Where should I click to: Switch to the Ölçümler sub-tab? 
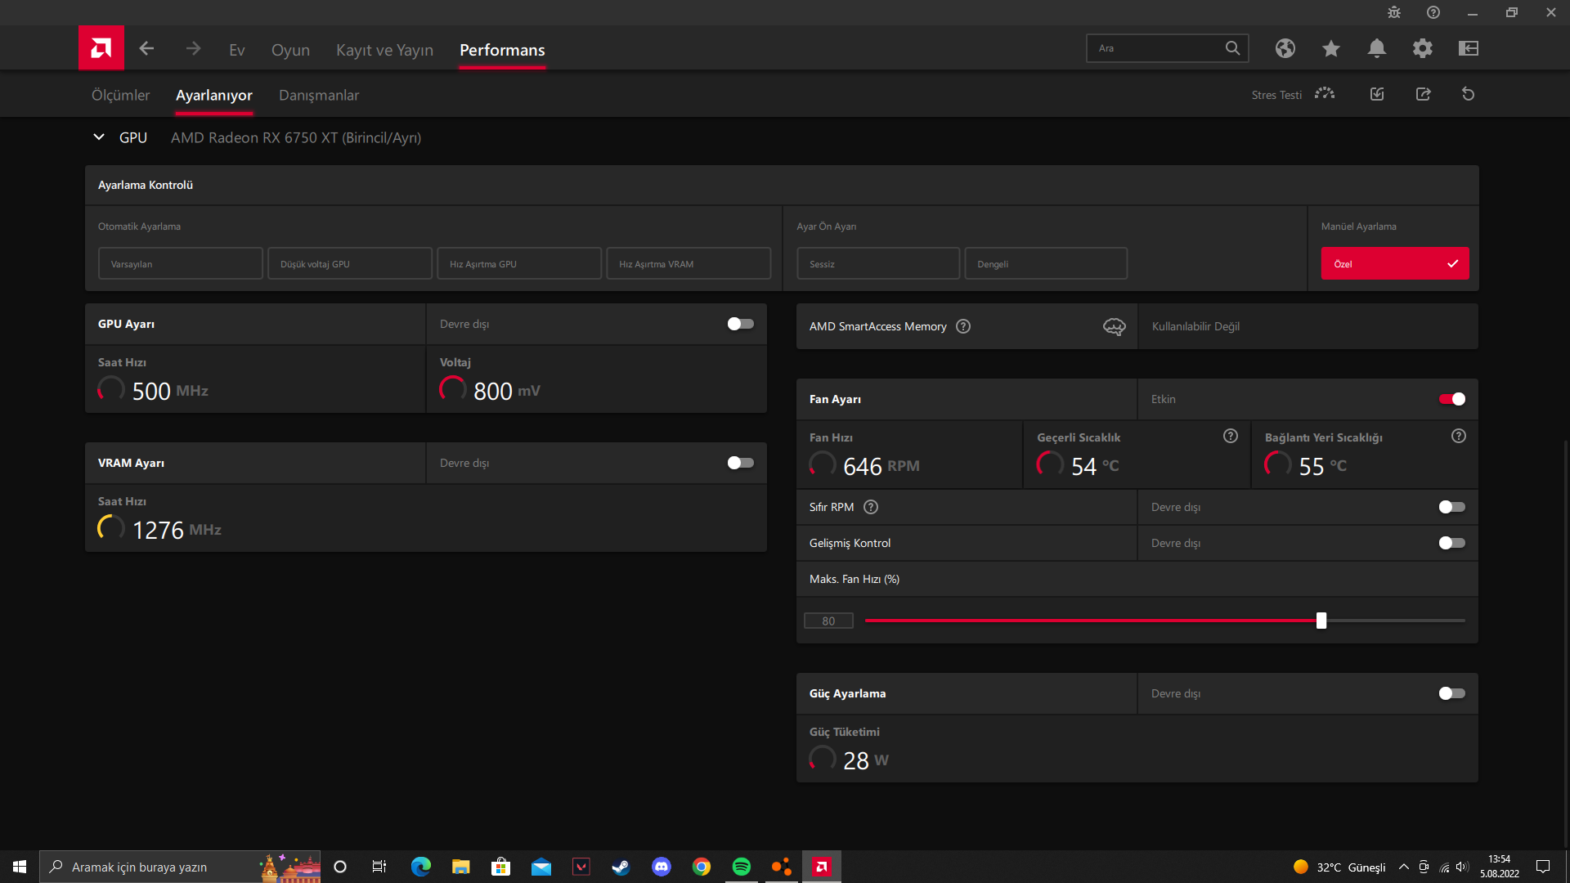[120, 95]
